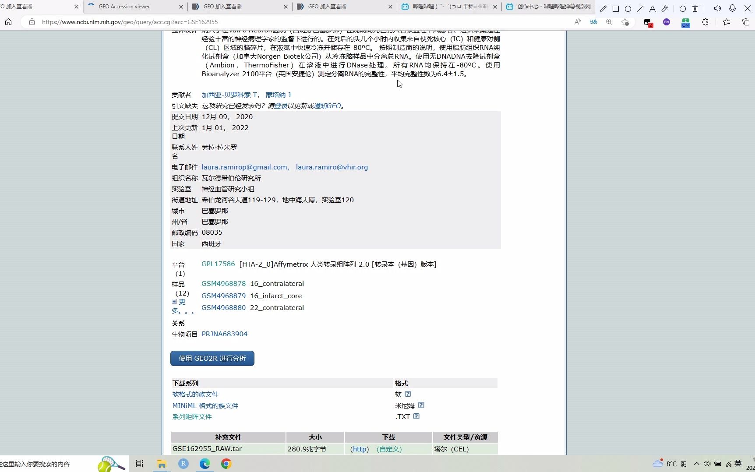Open the taskbar volume slider
Viewport: 755px width, 472px height.
[706, 464]
